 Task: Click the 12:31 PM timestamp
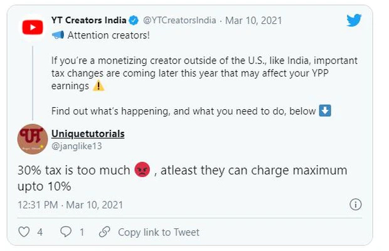coord(38,205)
